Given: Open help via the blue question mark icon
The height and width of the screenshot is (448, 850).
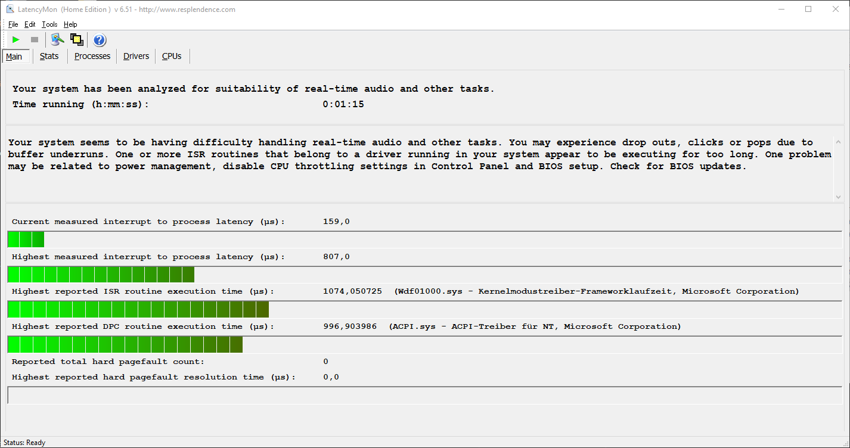Looking at the screenshot, I should click(100, 40).
